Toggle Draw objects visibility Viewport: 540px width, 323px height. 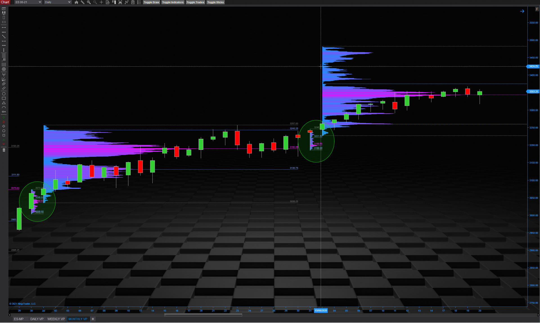(151, 2)
